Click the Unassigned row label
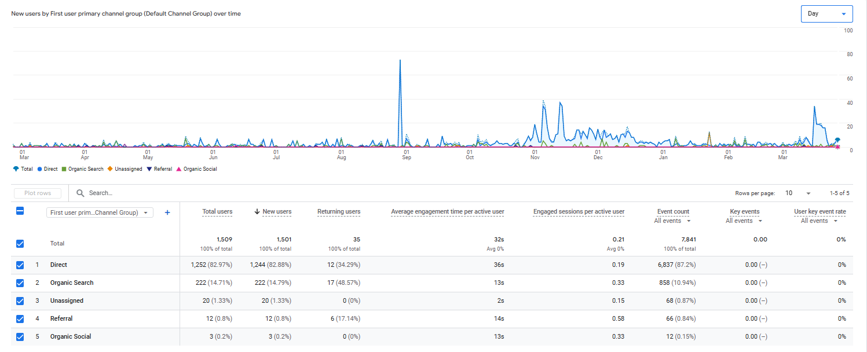Image resolution: width=867 pixels, height=352 pixels. pyautogui.click(x=67, y=300)
